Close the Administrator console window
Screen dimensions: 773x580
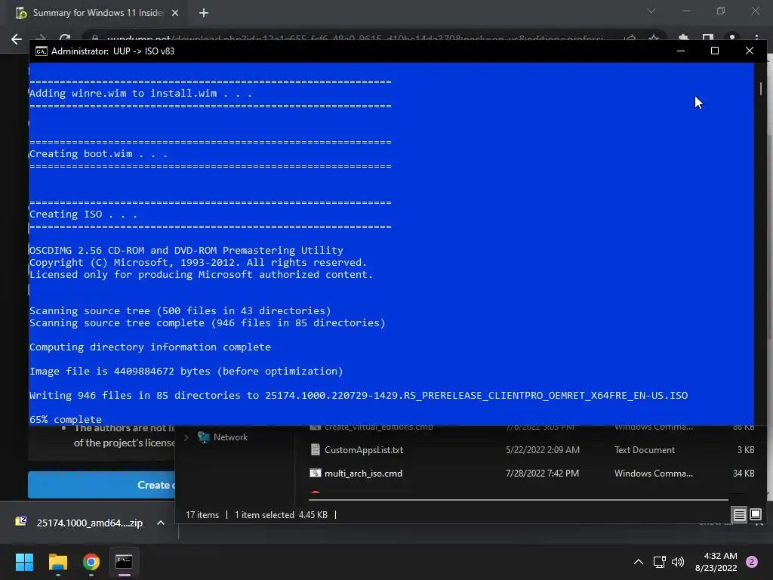click(x=750, y=51)
